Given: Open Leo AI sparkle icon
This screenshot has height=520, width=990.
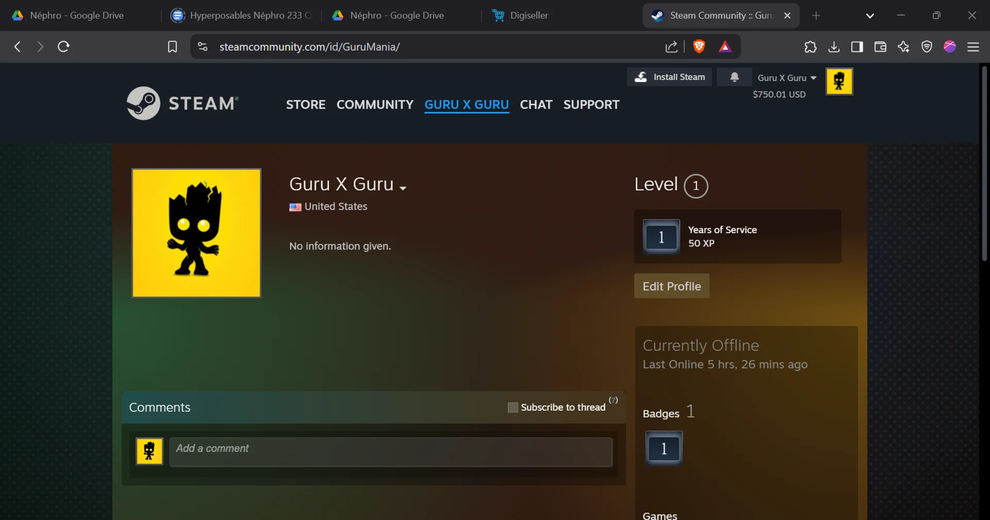Looking at the screenshot, I should [x=903, y=47].
